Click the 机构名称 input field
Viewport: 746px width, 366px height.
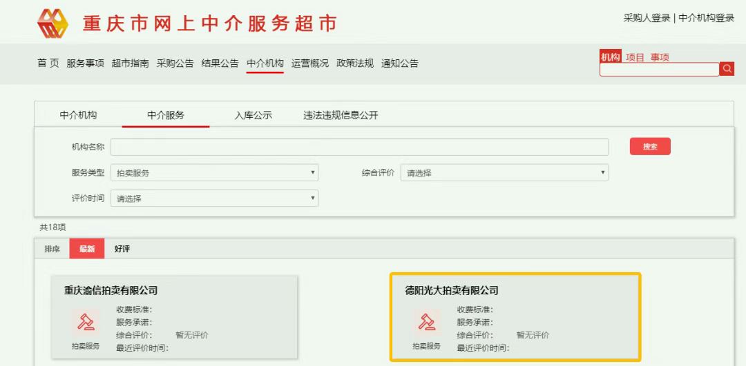point(359,147)
